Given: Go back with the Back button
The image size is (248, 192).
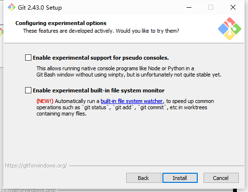Looking at the screenshot, I should point(144,178).
